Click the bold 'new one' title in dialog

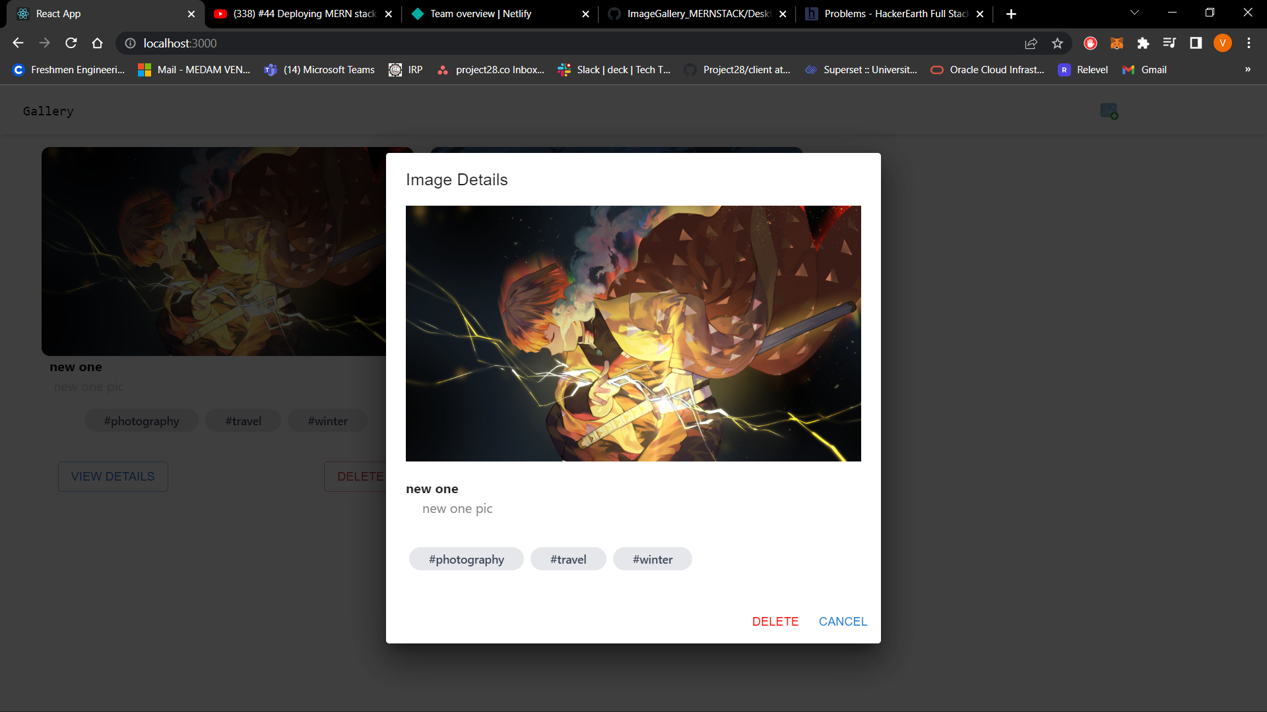(432, 489)
